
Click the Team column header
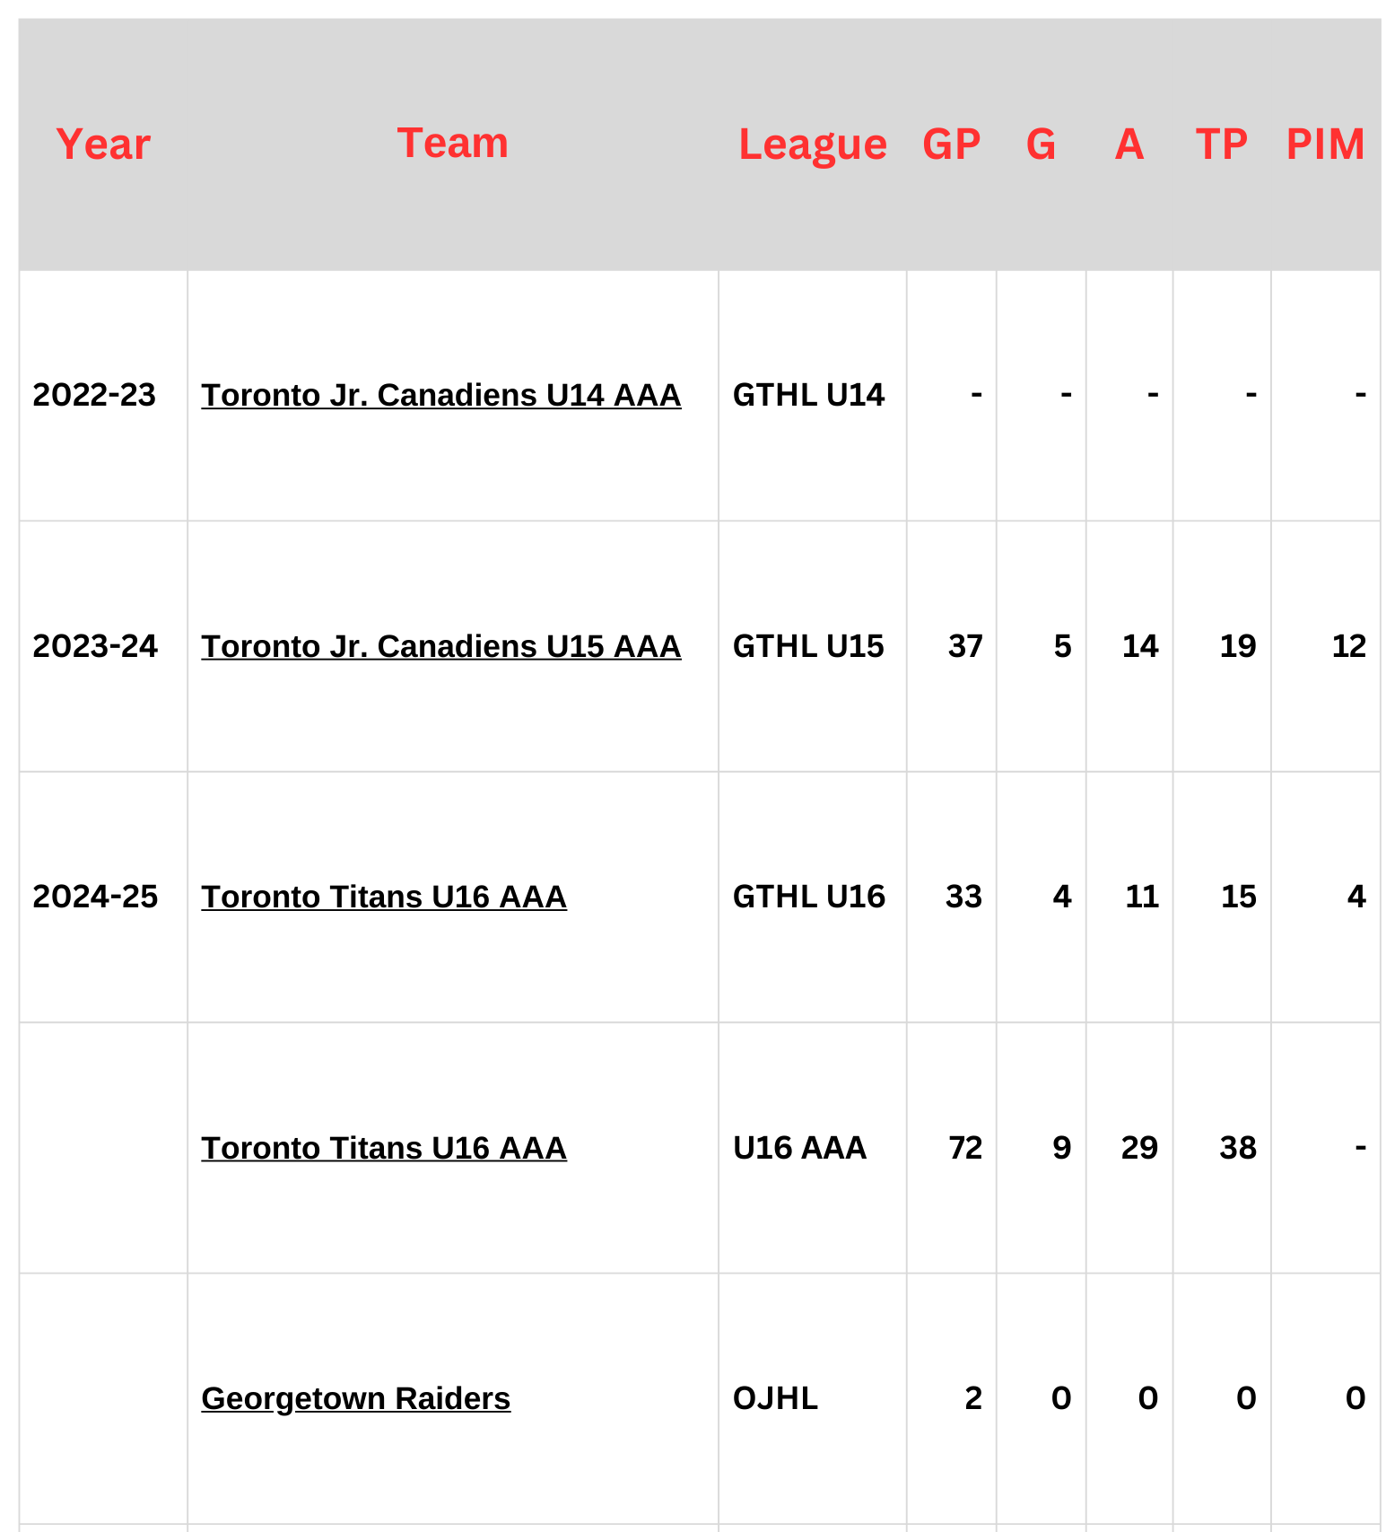coord(452,144)
